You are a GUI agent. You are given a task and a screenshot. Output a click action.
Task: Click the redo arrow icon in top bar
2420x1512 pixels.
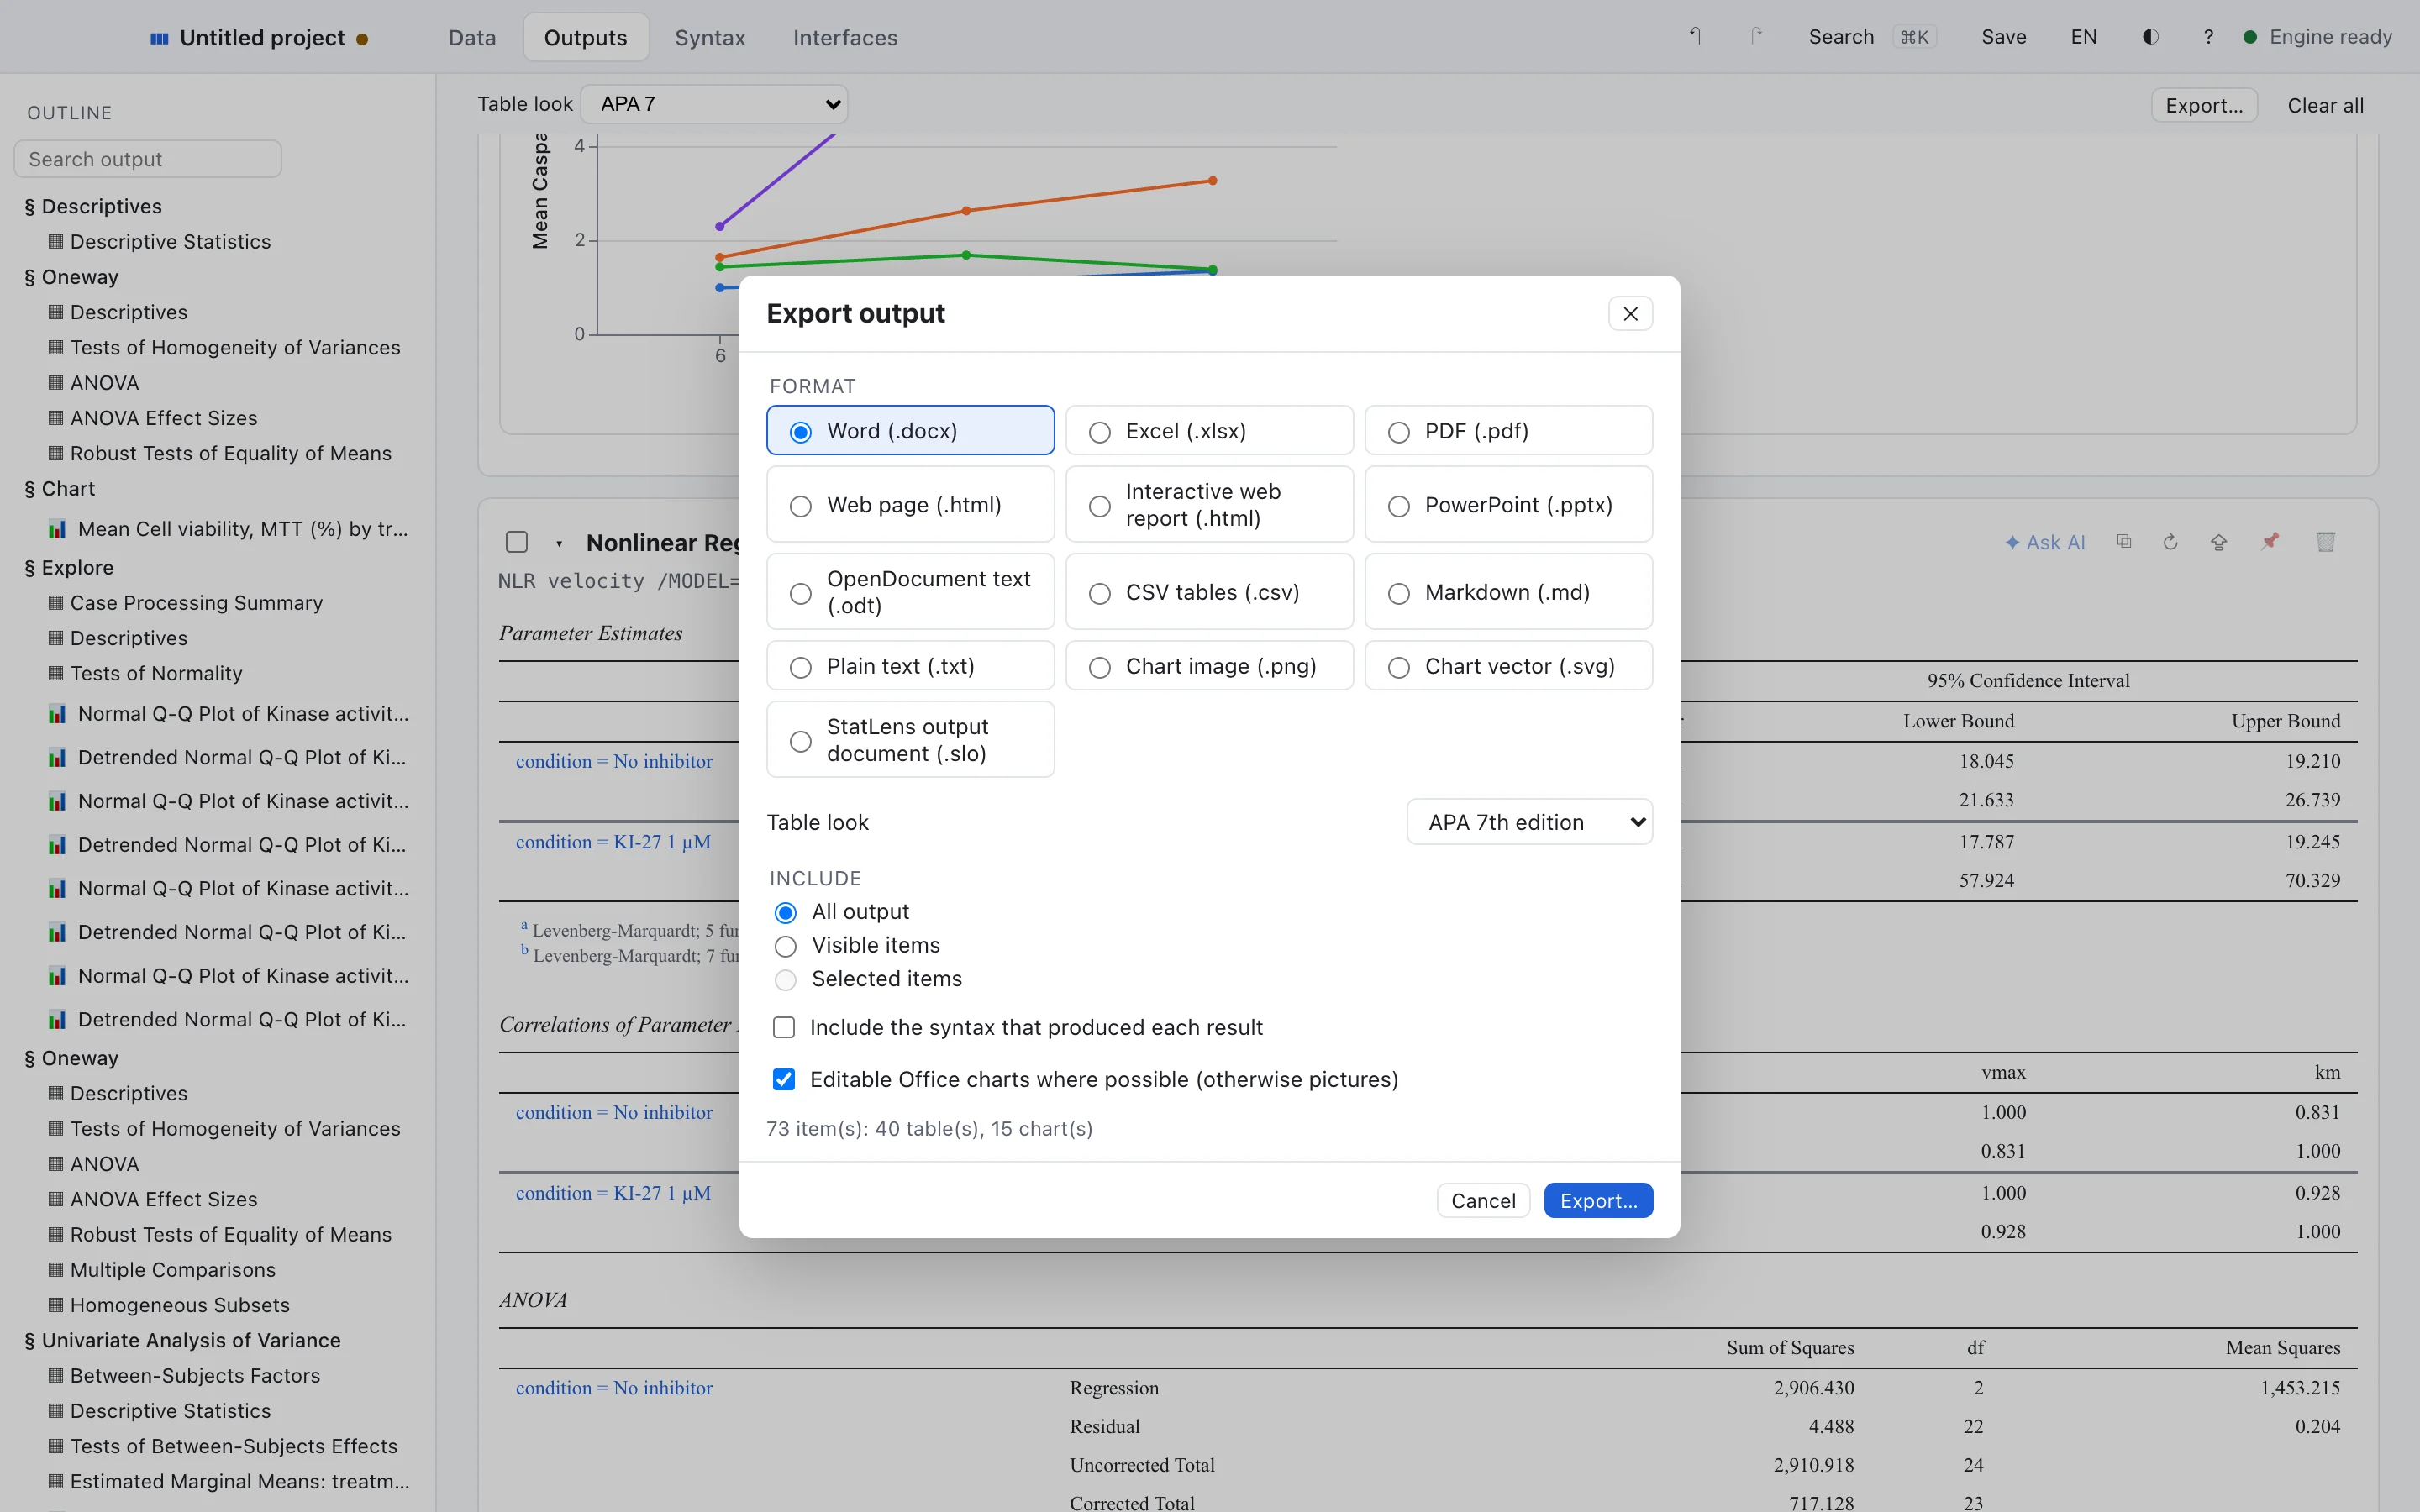(x=1756, y=37)
